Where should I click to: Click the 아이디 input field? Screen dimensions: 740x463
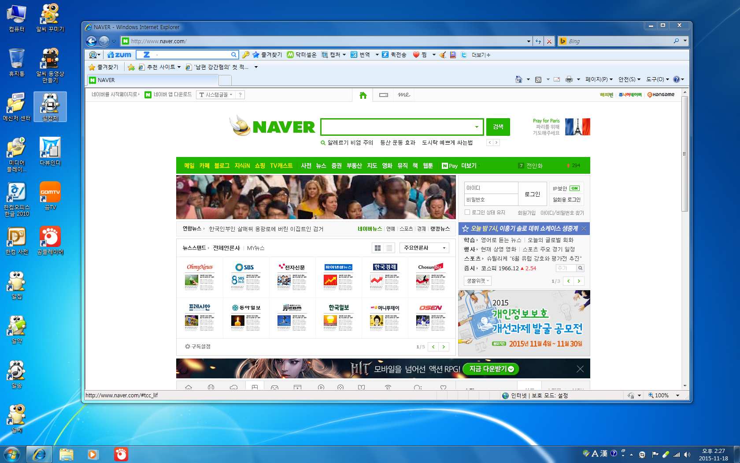(491, 188)
